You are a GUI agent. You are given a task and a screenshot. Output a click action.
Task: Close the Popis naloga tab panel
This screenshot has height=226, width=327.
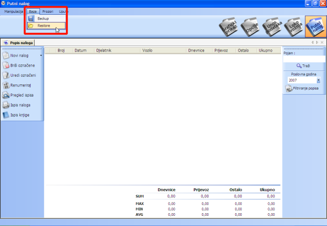(x=322, y=42)
